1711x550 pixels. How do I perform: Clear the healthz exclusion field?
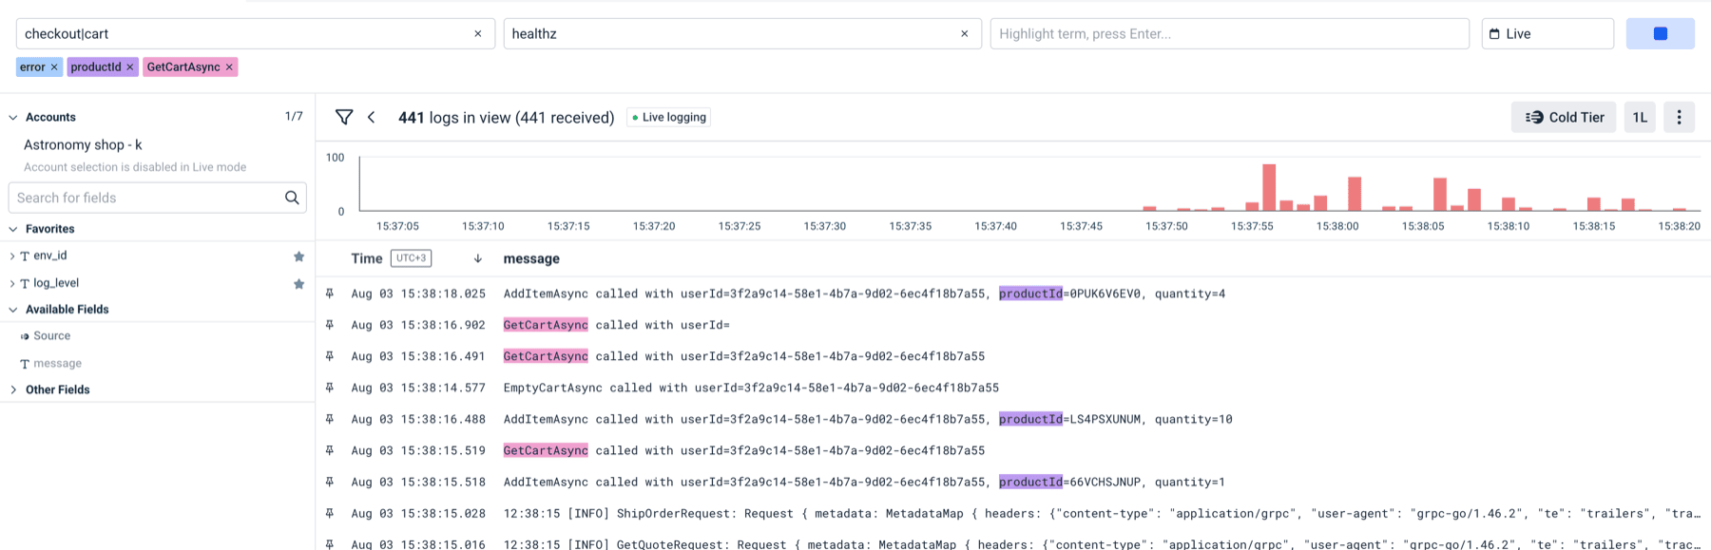click(964, 34)
